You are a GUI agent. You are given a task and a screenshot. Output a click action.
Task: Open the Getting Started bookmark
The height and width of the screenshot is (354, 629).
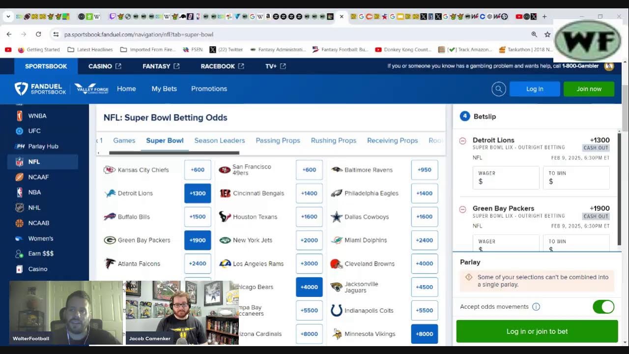[x=39, y=50]
